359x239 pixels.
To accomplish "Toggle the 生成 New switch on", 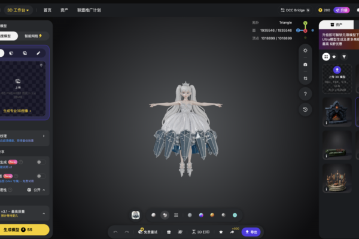I will point(41,162).
